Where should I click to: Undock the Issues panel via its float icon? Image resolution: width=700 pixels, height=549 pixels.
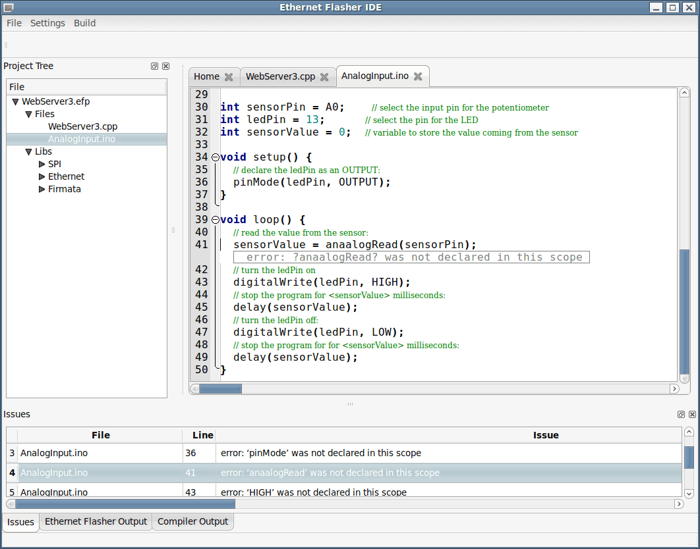coord(681,414)
